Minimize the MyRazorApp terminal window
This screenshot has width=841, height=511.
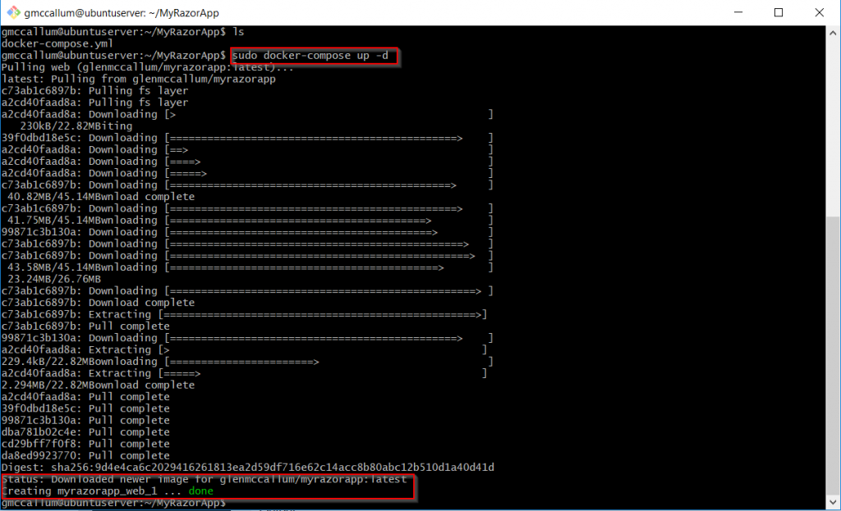pyautogui.click(x=738, y=12)
